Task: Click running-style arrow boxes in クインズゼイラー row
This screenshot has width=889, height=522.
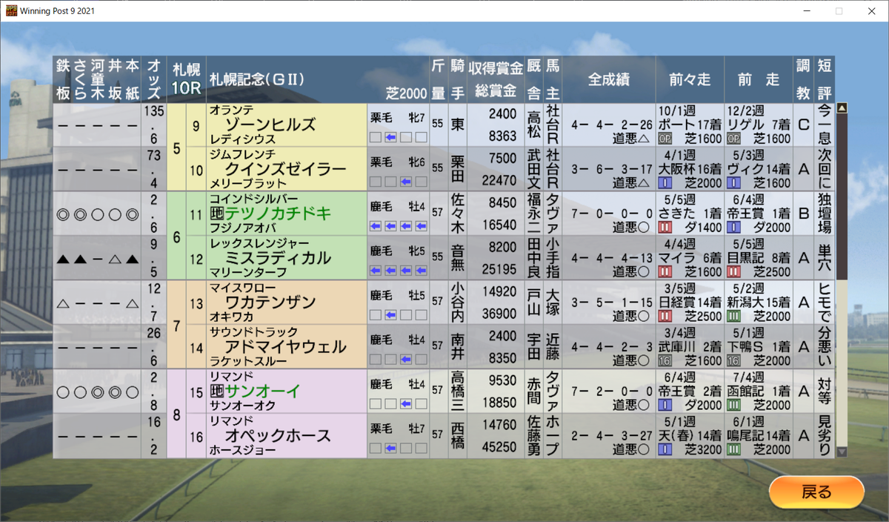Action: [x=399, y=182]
